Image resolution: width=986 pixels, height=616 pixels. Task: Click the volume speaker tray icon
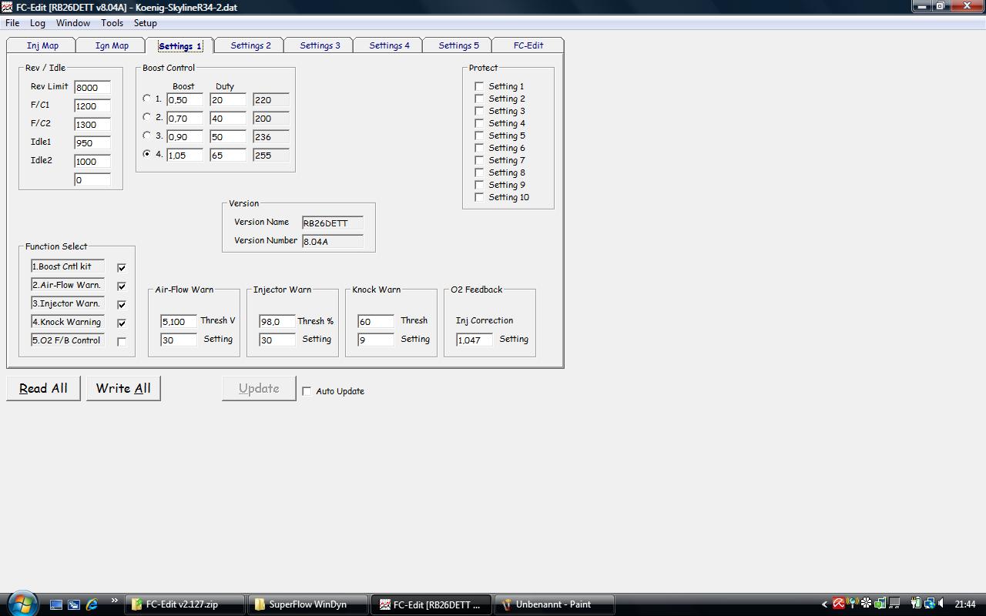pyautogui.click(x=942, y=604)
